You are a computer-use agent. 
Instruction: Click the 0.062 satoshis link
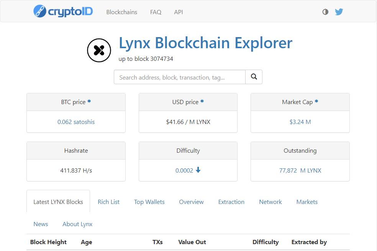click(x=76, y=122)
